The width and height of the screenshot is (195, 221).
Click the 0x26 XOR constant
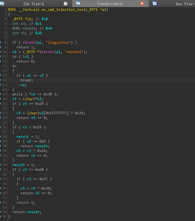tap(41, 151)
